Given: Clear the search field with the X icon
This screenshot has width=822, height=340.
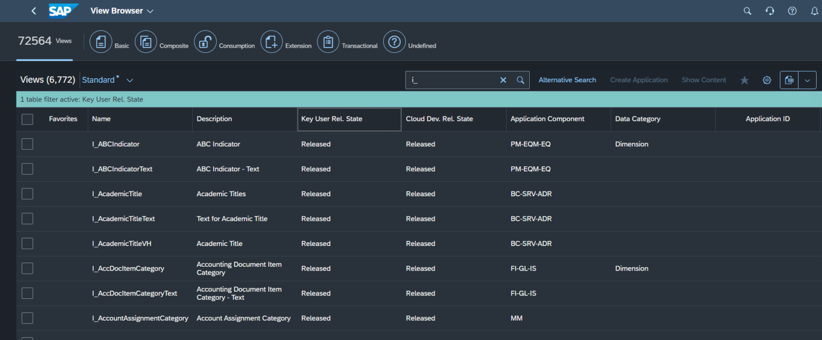Looking at the screenshot, I should 503,80.
